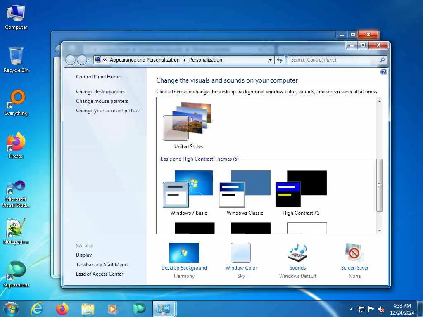The height and width of the screenshot is (317, 423).
Task: Click the search magnifier in Control Panel
Action: [x=382, y=60]
